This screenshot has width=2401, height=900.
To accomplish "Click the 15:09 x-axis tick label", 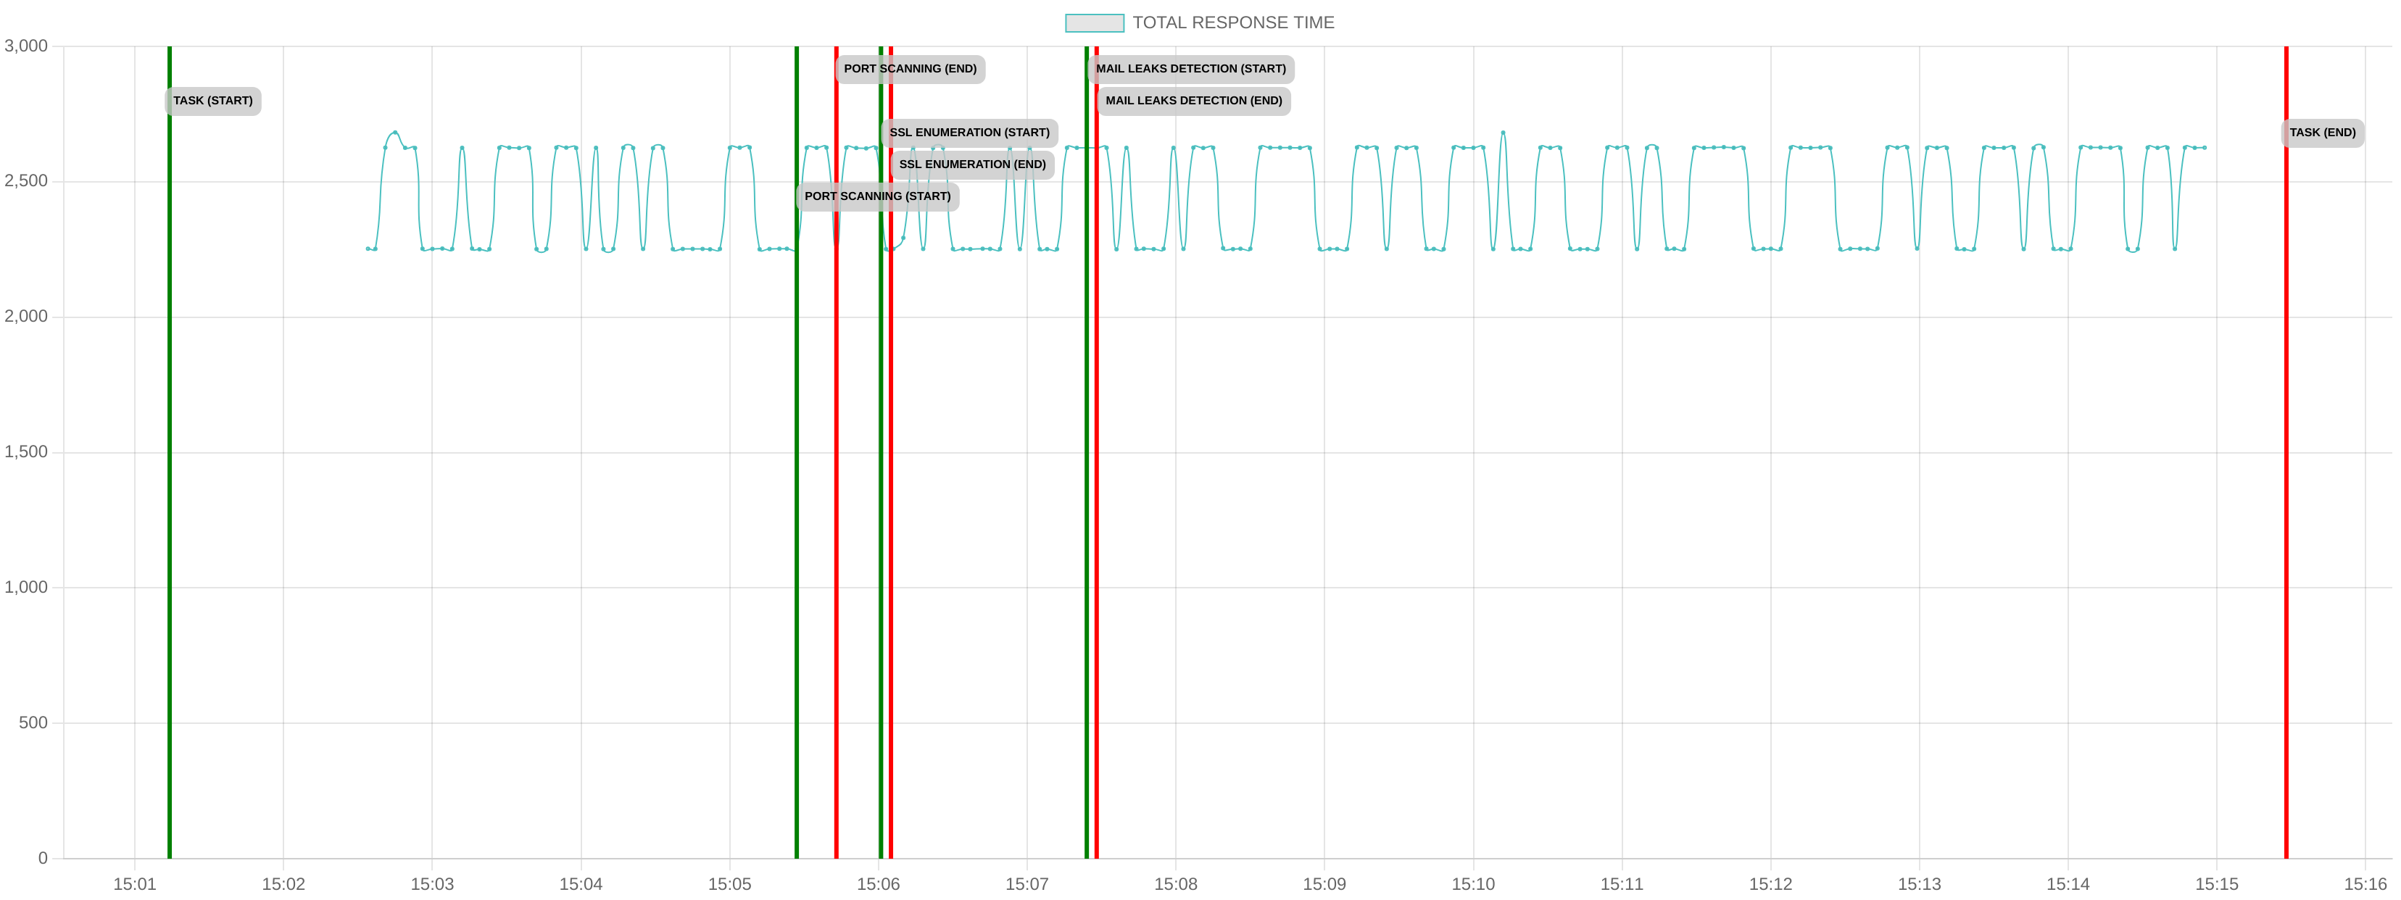I will tap(1324, 884).
